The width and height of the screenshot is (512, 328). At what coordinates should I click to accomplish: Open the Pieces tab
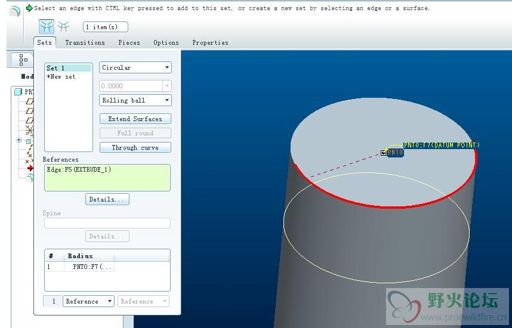coord(129,42)
